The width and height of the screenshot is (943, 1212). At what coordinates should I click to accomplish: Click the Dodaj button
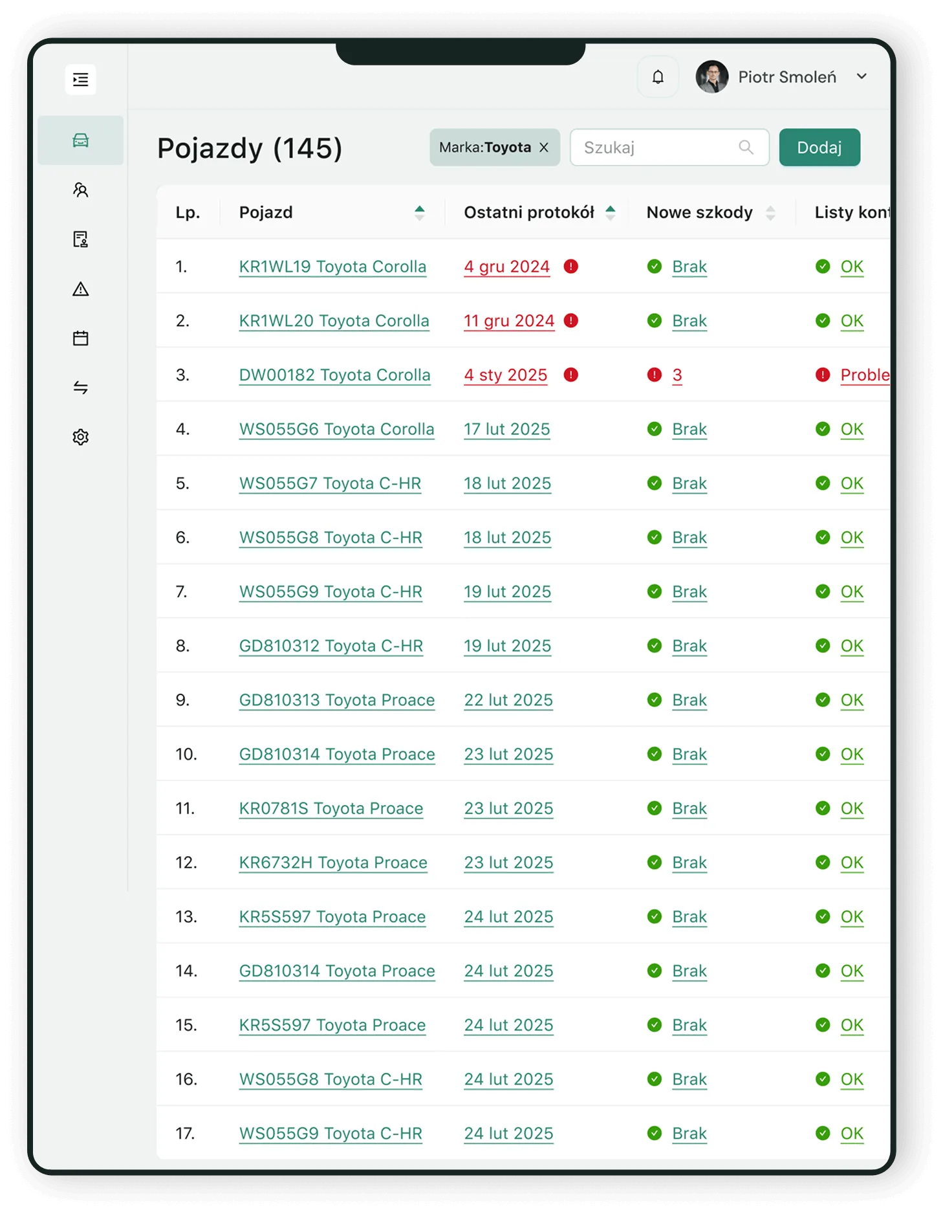[819, 148]
